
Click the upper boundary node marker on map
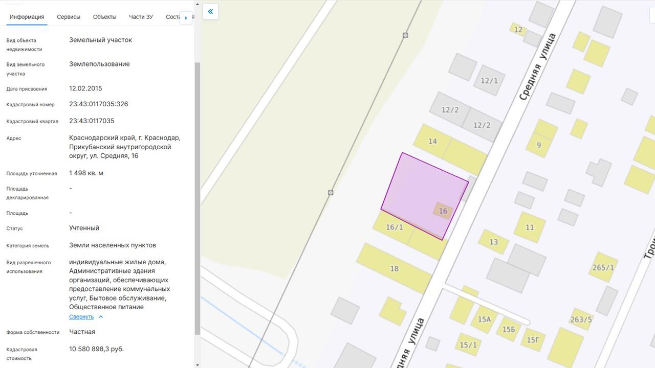405,35
